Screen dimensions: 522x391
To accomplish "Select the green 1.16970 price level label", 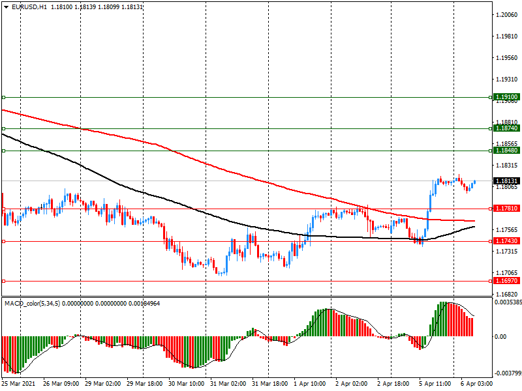I will pyautogui.click(x=506, y=281).
